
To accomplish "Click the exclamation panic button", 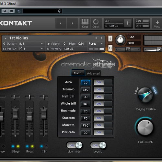I will [128, 23].
